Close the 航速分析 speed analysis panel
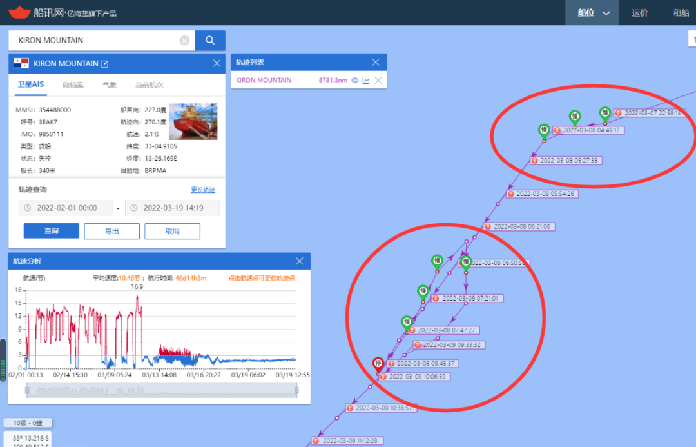The height and width of the screenshot is (447, 696). 299,261
